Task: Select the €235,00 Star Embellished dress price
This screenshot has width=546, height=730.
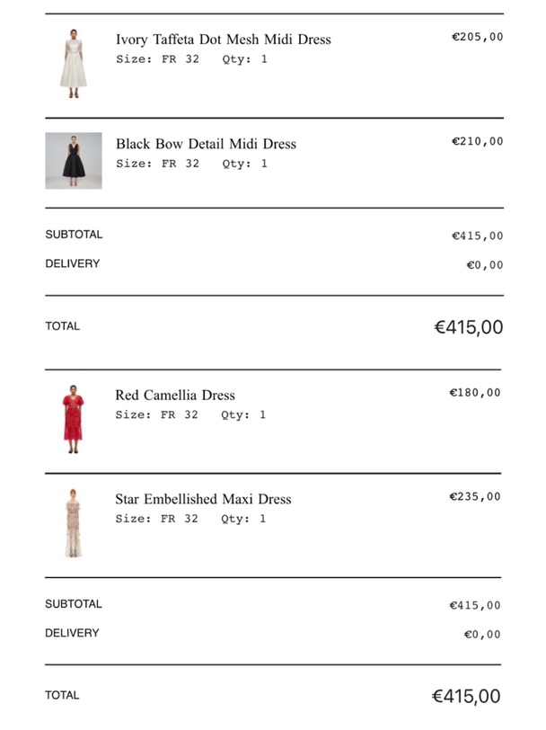Action: click(x=475, y=497)
